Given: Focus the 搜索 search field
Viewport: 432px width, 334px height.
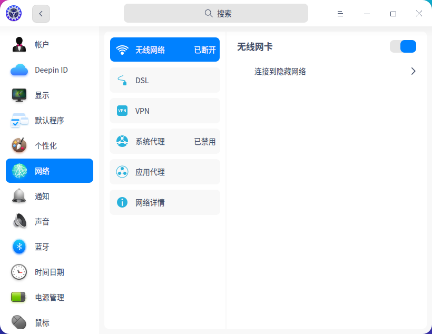Looking at the screenshot, I should coord(215,13).
